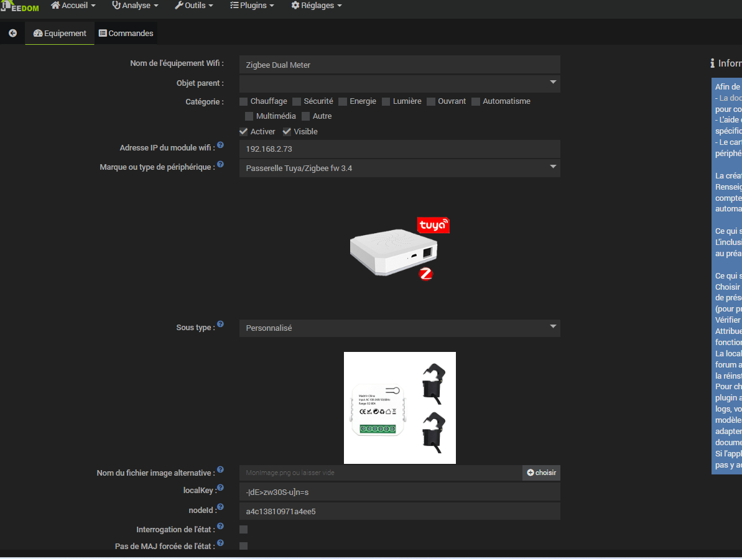Check the Autre category
The height and width of the screenshot is (559, 742).
(x=306, y=116)
